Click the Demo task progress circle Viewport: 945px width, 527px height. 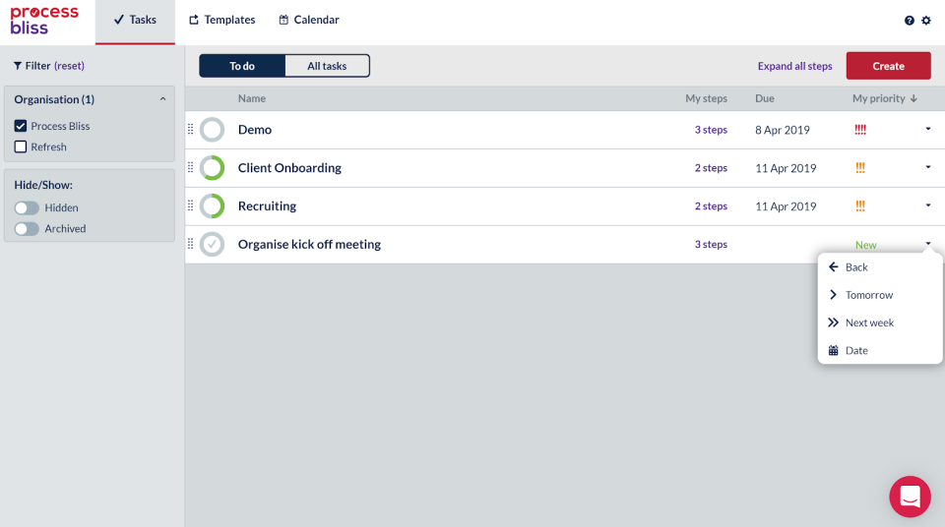[x=212, y=130]
